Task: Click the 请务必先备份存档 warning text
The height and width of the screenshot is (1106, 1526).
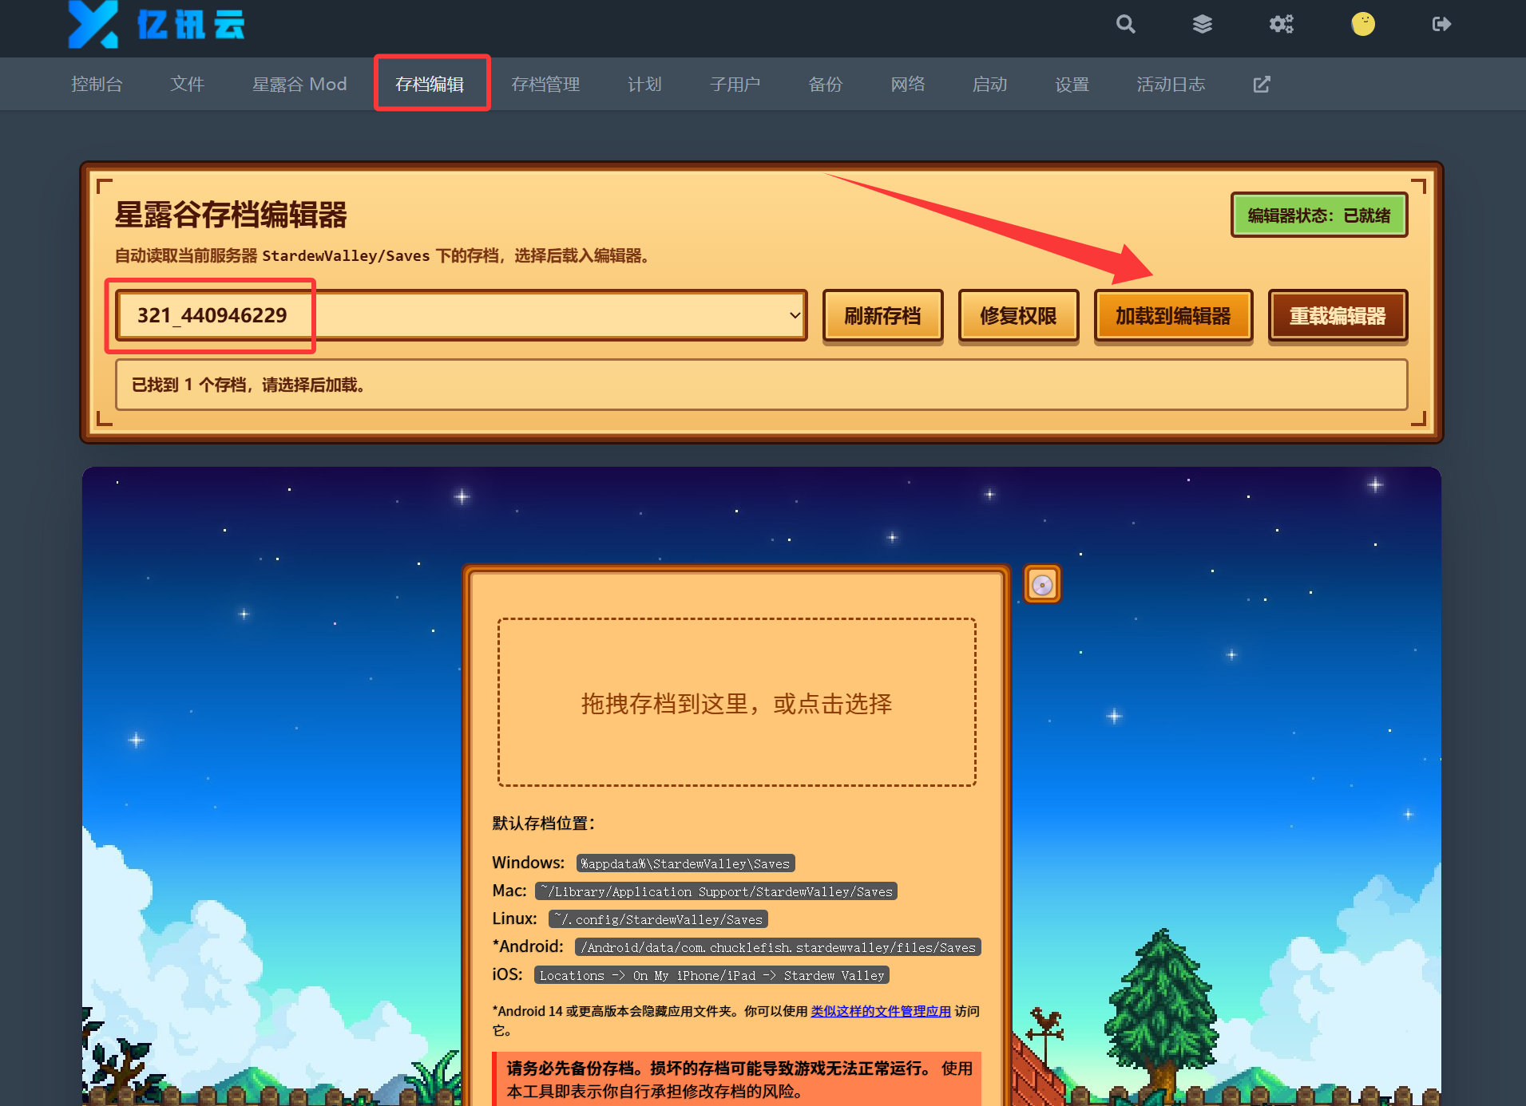Action: (719, 1068)
